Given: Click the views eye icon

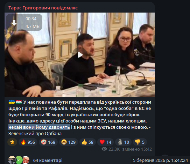Looking at the screenshot, I should coord(104,149).
